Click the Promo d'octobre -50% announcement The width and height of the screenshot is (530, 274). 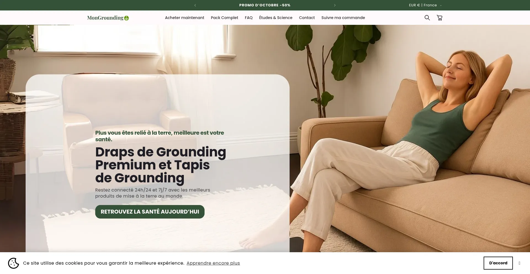265,5
